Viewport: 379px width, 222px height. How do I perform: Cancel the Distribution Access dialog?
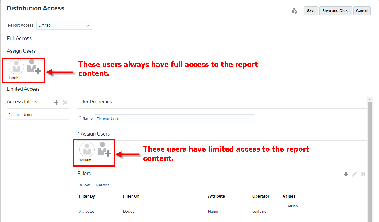click(x=362, y=11)
